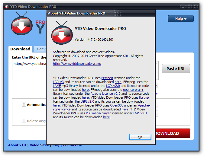204x156 pixels.
Task: Follow the 'here' link before 'FFmpeg also uses'
Action: [85, 90]
